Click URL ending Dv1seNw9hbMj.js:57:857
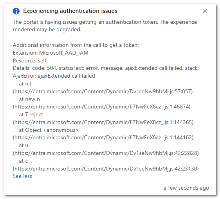The image size is (220, 199). 103,91
